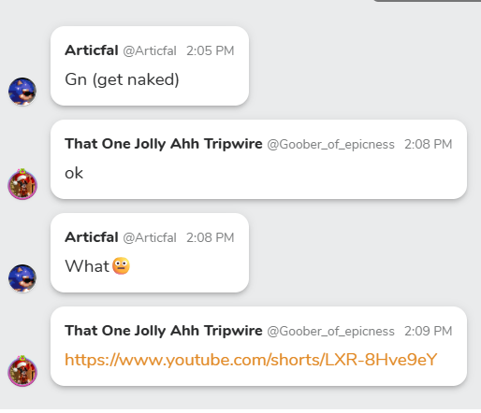The image size is (481, 413).
Task: Select the 'Gn (get naked)' message text
Action: 122,79
